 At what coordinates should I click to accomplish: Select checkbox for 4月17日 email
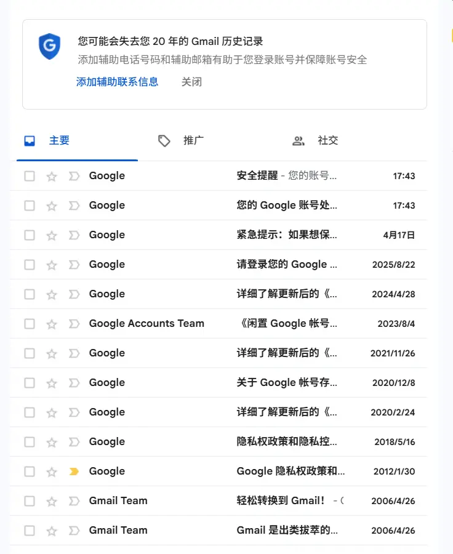(30, 235)
